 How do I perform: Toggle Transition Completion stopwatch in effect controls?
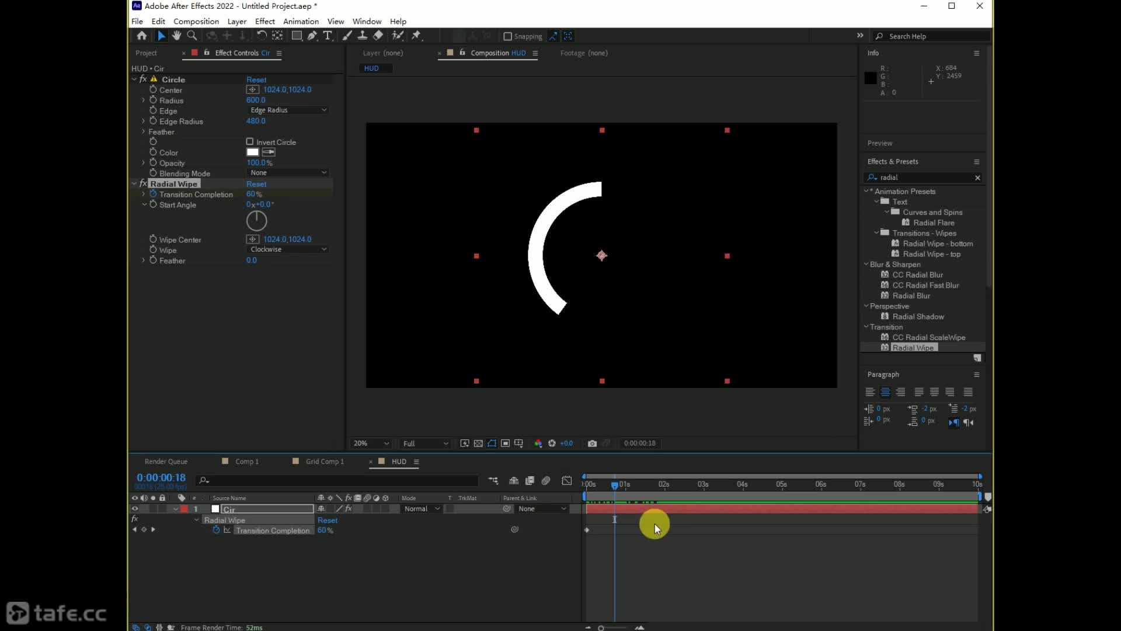coord(153,194)
